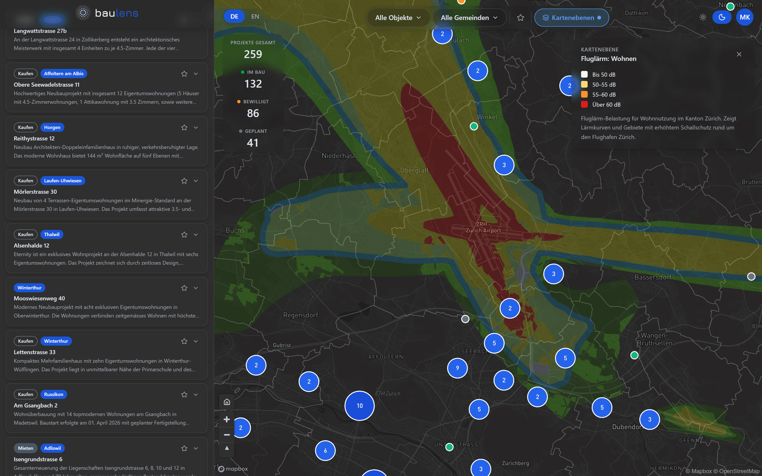Select the 55–60 dB swatch
The height and width of the screenshot is (476, 762).
pyautogui.click(x=584, y=95)
